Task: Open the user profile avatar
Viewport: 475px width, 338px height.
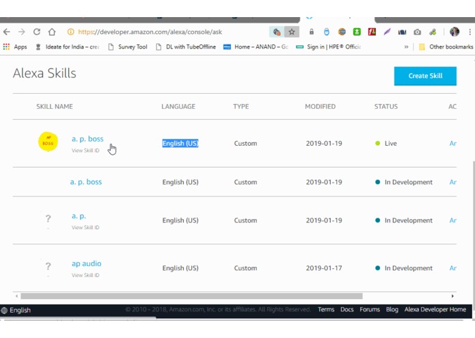Action: pos(454,32)
